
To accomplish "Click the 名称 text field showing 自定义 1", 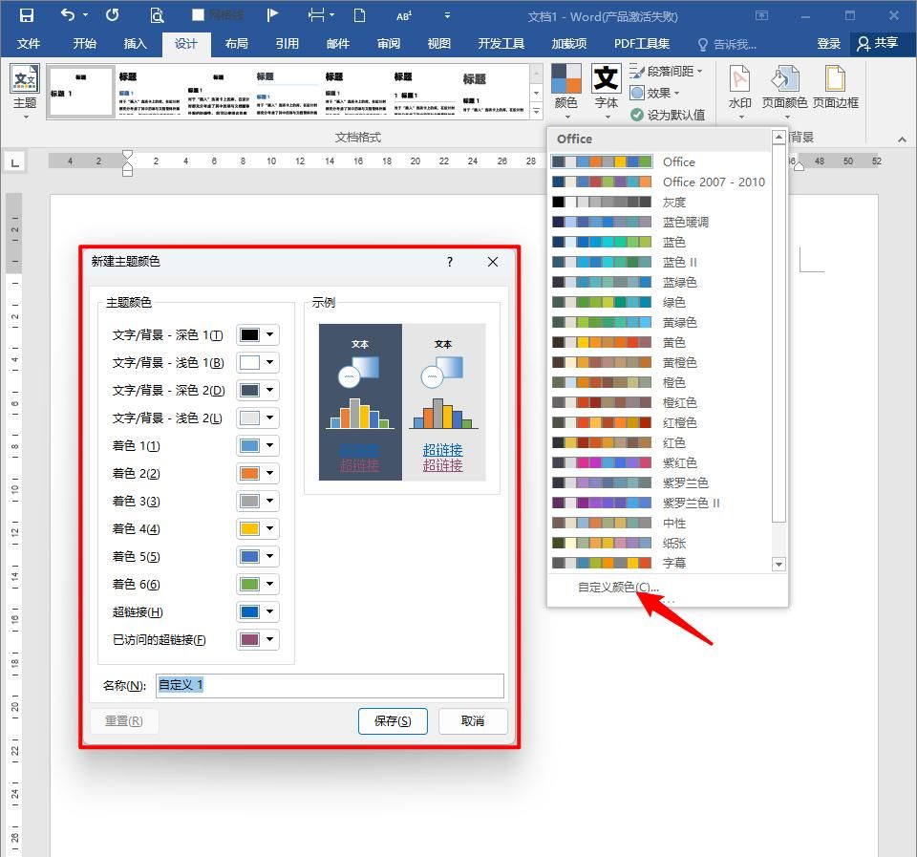I will pyautogui.click(x=330, y=685).
